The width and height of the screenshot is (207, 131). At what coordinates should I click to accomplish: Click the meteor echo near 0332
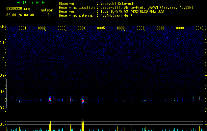click(50, 99)
